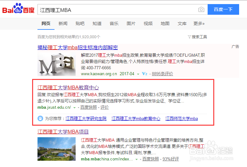Screen dimensions: 247x167
Task: Click mba.mbachina.com/index... URL
Action: 107,159
